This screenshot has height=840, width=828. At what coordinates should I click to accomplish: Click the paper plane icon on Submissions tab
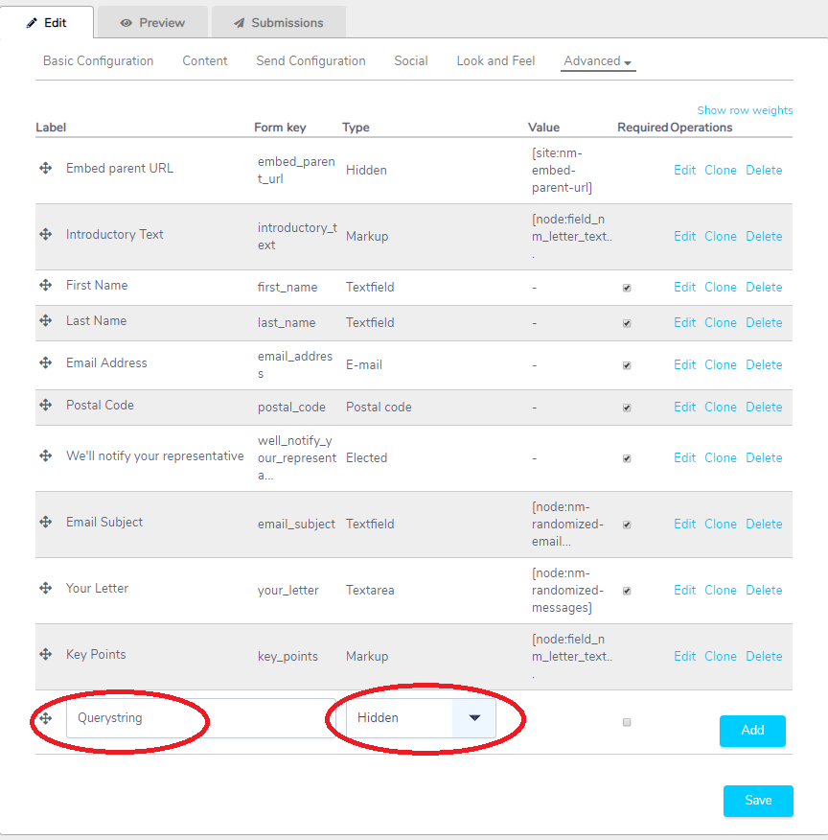[x=240, y=23]
